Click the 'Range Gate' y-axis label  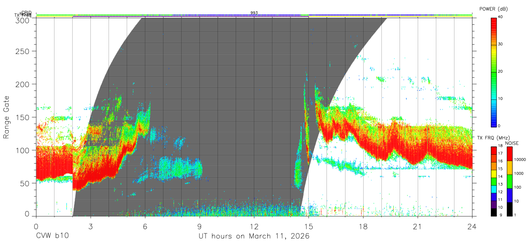click(6, 117)
